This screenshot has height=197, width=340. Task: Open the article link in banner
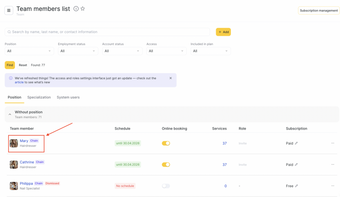click(x=19, y=82)
